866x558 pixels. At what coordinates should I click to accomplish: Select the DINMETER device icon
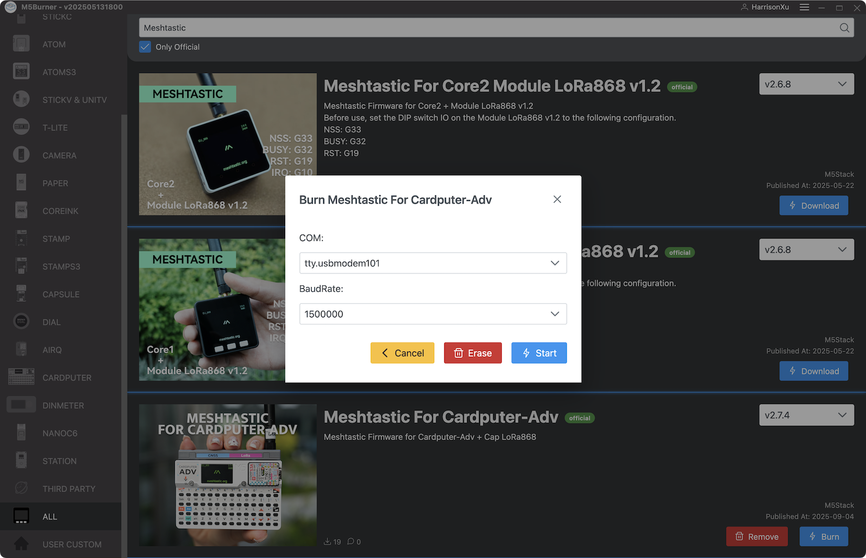tap(21, 405)
